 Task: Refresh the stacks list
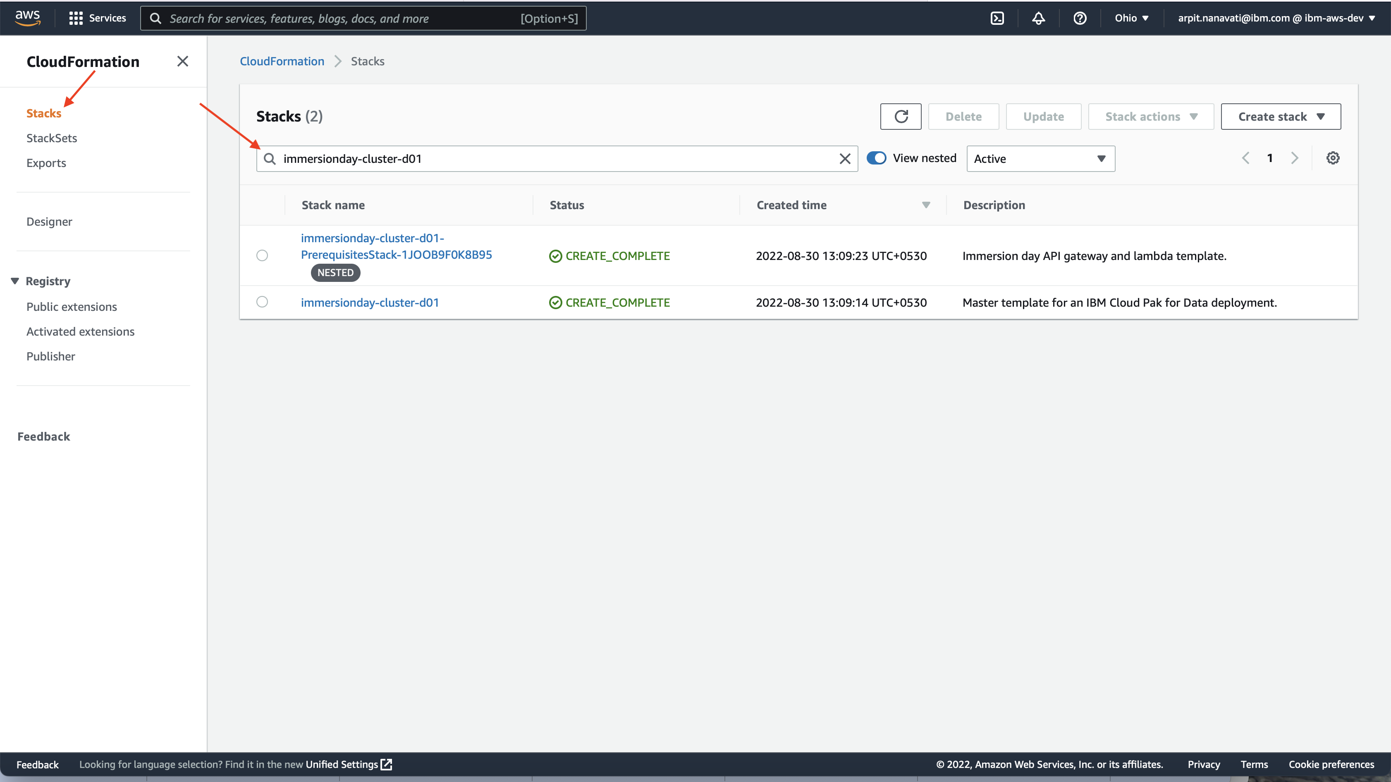[x=901, y=117]
